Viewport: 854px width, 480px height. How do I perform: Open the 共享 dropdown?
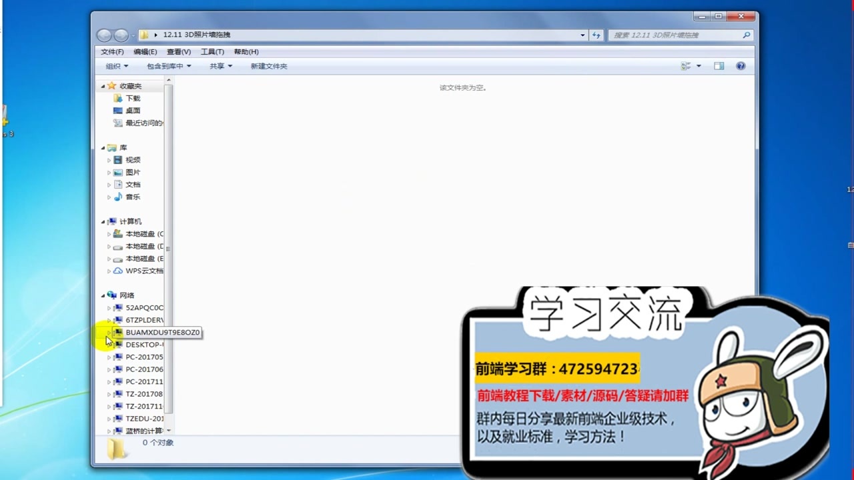(x=221, y=66)
